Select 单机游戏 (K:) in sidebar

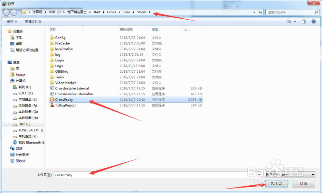tap(28, 136)
